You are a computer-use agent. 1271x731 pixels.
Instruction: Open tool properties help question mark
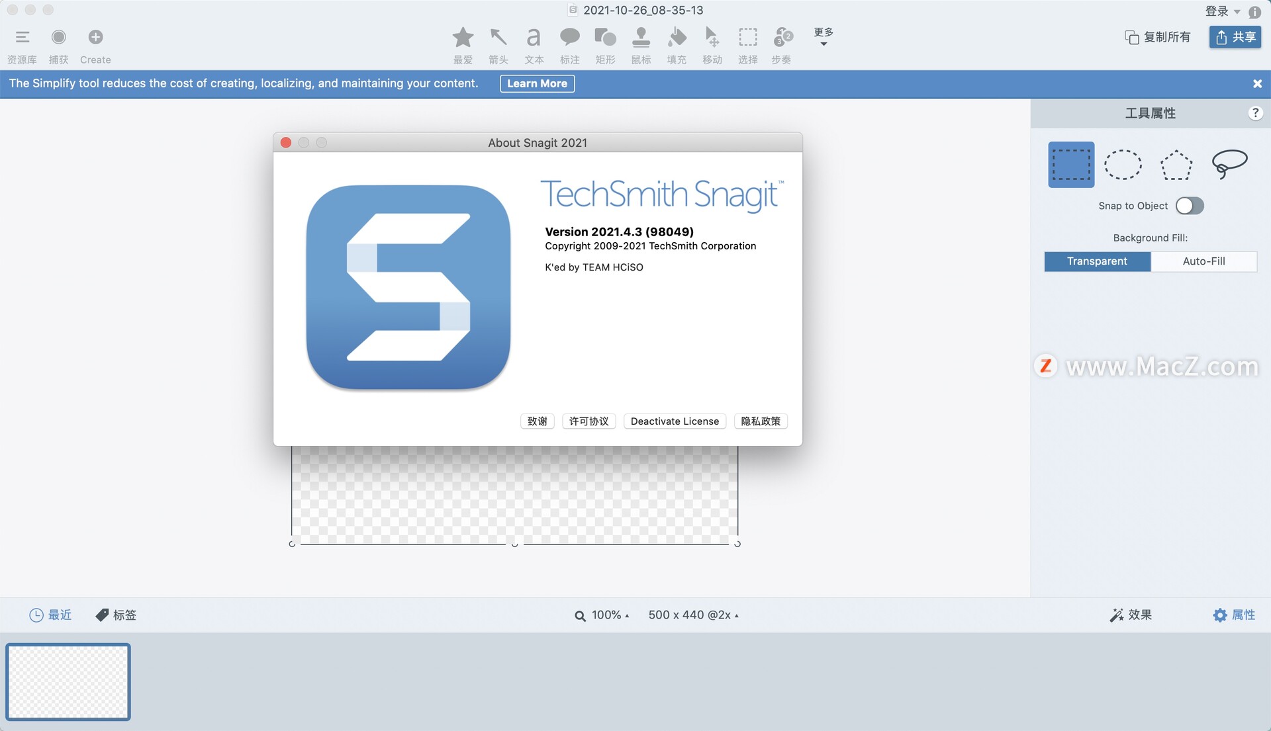pos(1255,113)
